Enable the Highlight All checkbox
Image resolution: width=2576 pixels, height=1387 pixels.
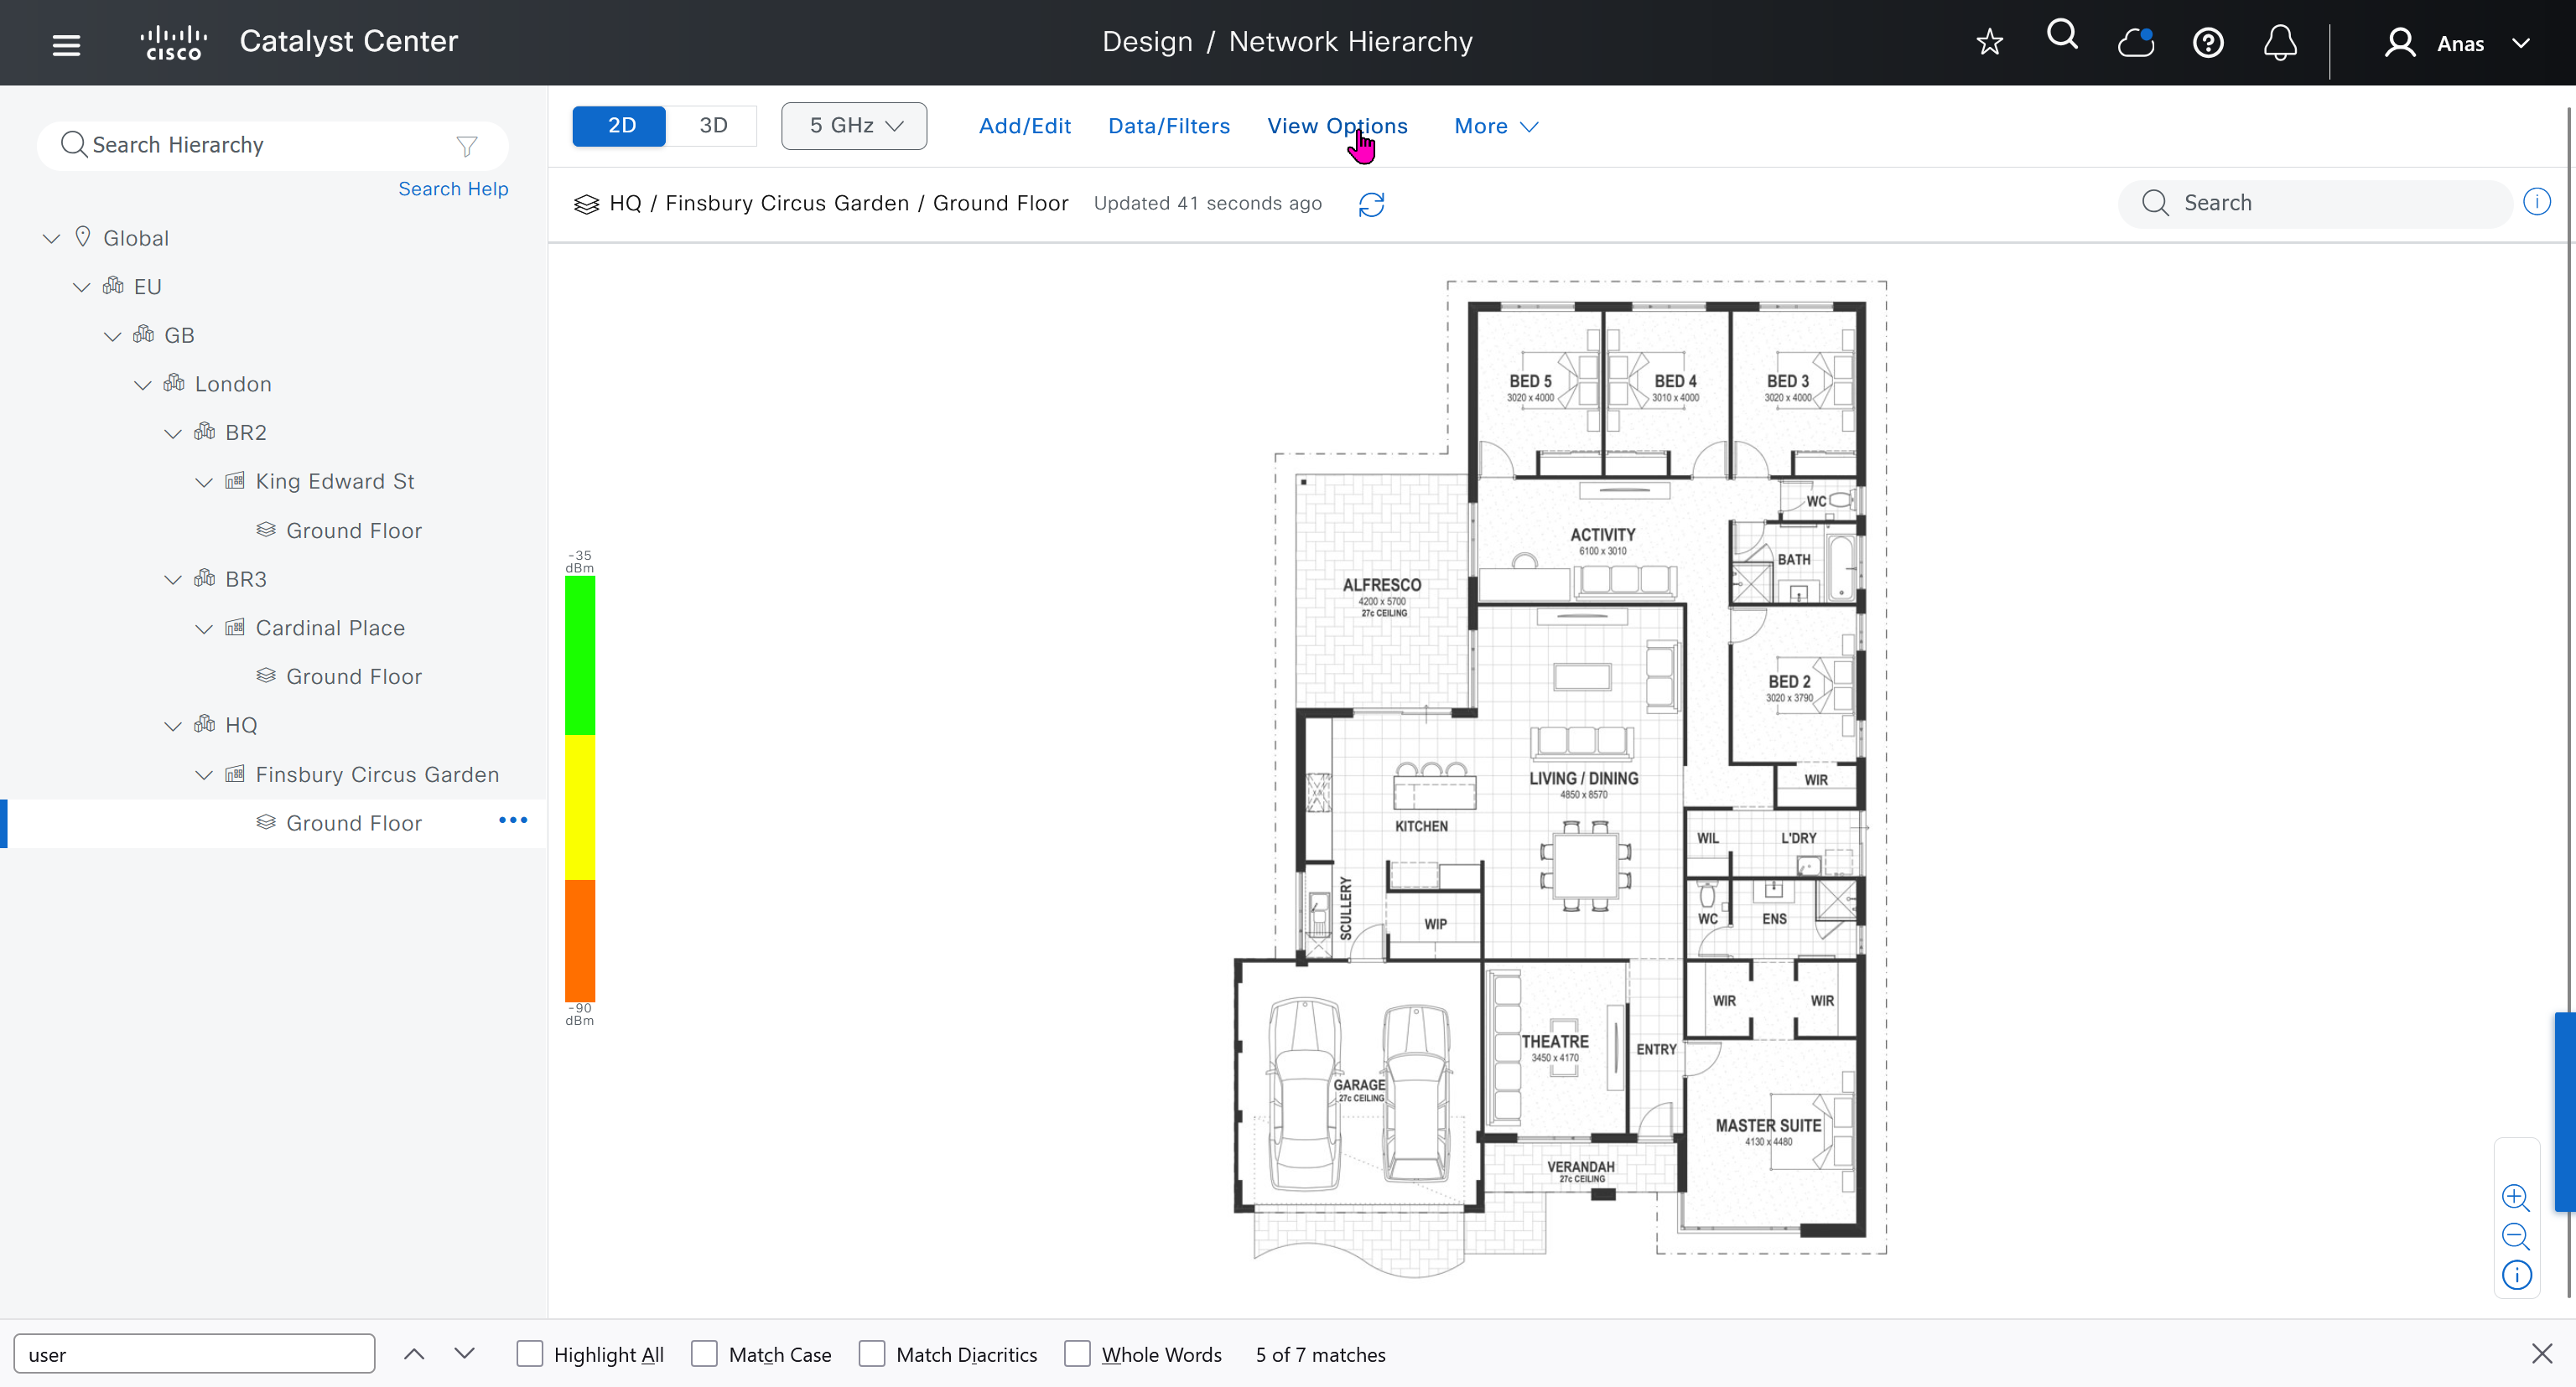click(x=530, y=1354)
